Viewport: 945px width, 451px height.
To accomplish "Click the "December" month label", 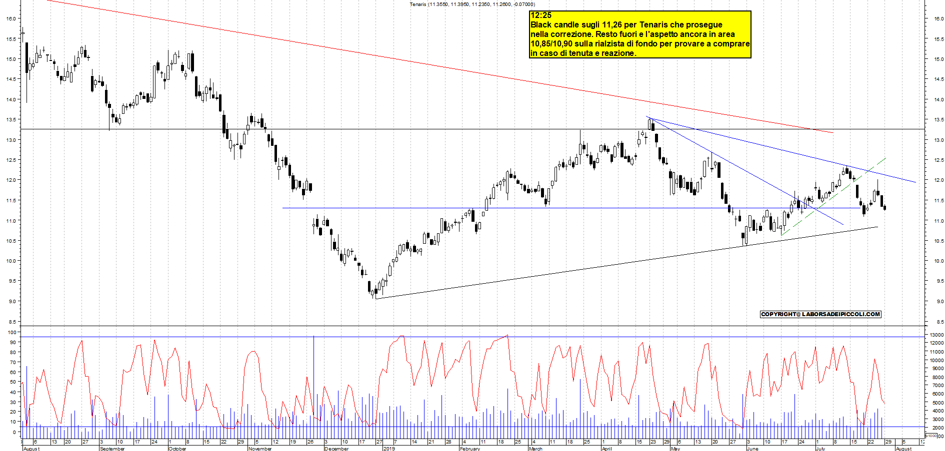I will [336, 449].
